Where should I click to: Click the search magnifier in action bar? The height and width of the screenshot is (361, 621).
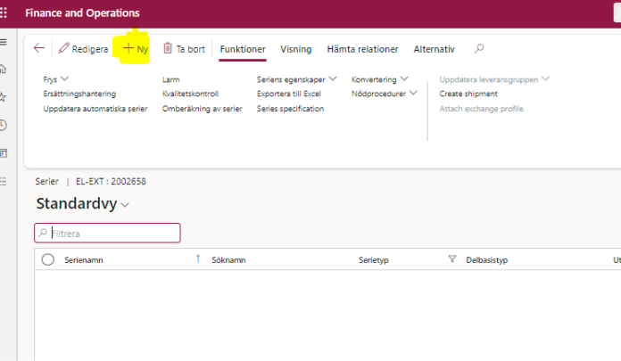pyautogui.click(x=479, y=49)
